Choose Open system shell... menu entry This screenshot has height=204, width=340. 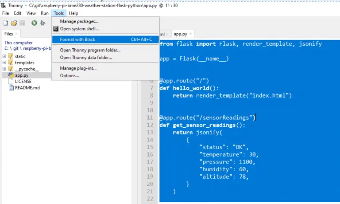(106, 29)
